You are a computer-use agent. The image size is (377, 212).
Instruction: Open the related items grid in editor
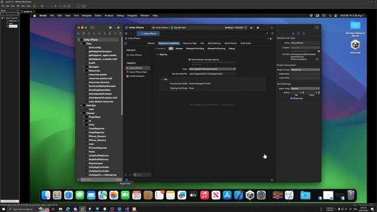[x=126, y=34]
